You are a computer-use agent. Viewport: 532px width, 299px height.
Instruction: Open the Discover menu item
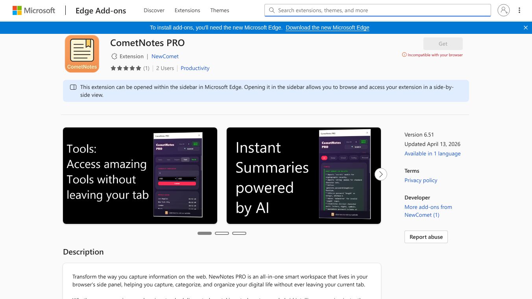[x=154, y=10]
